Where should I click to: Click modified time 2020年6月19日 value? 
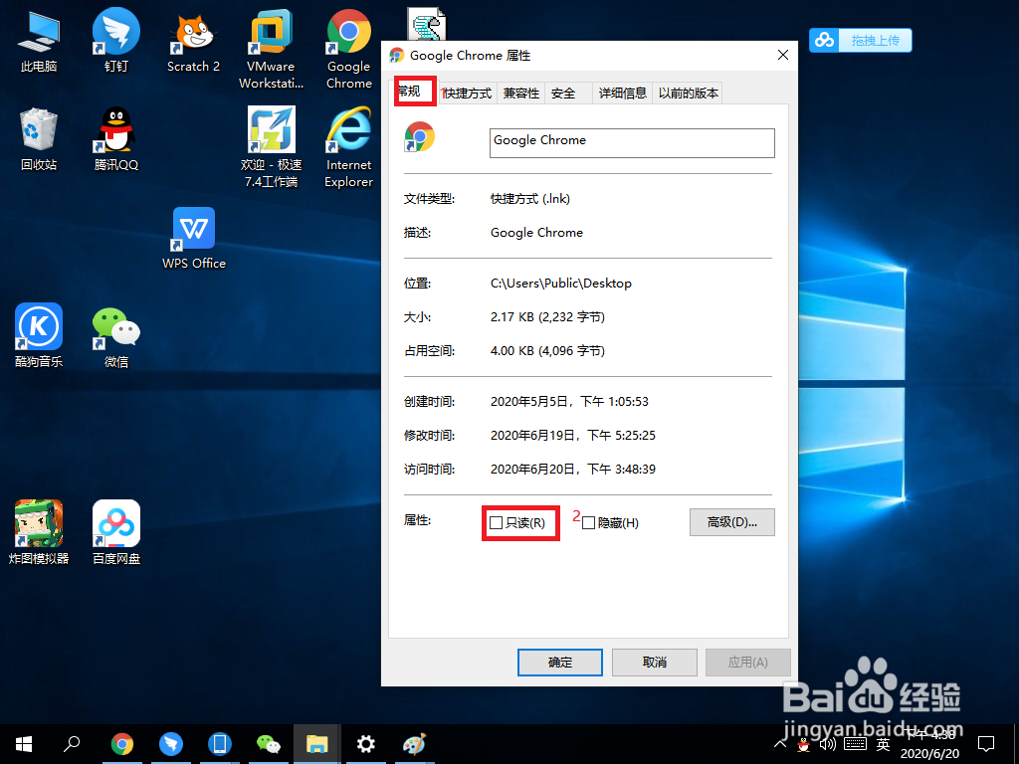tap(572, 436)
